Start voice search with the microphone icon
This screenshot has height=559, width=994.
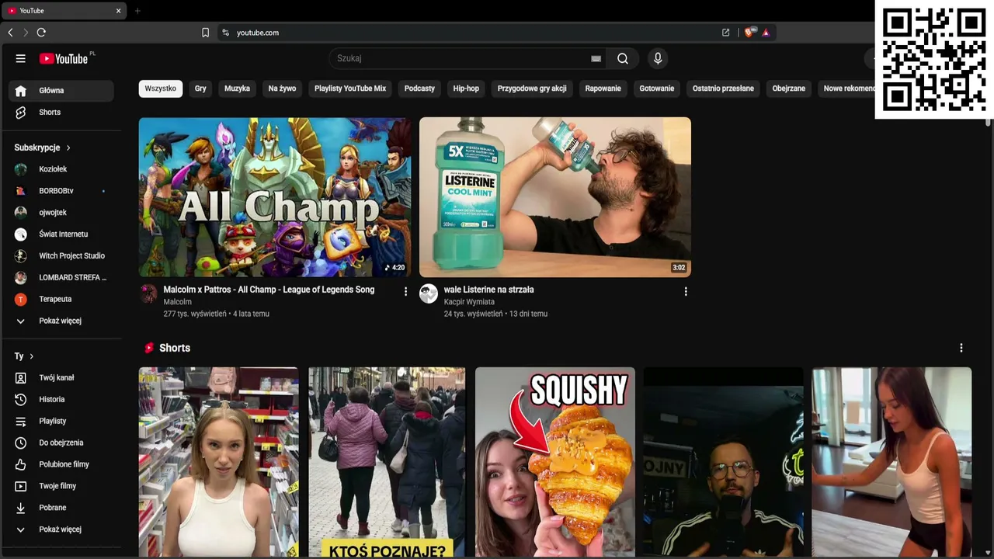pyautogui.click(x=658, y=58)
